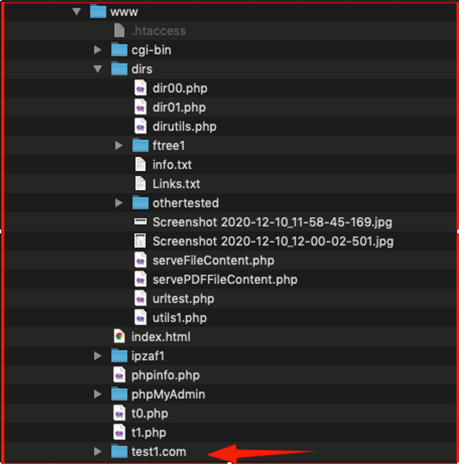The image size is (459, 464).
Task: Collapse the www folder disclosure triangle
Action: [x=76, y=12]
